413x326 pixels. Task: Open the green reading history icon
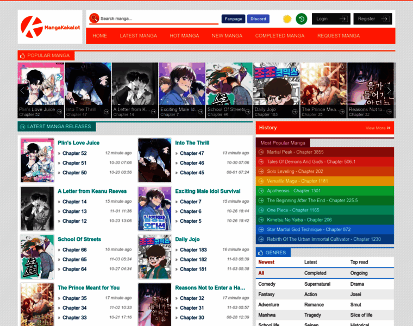click(301, 19)
